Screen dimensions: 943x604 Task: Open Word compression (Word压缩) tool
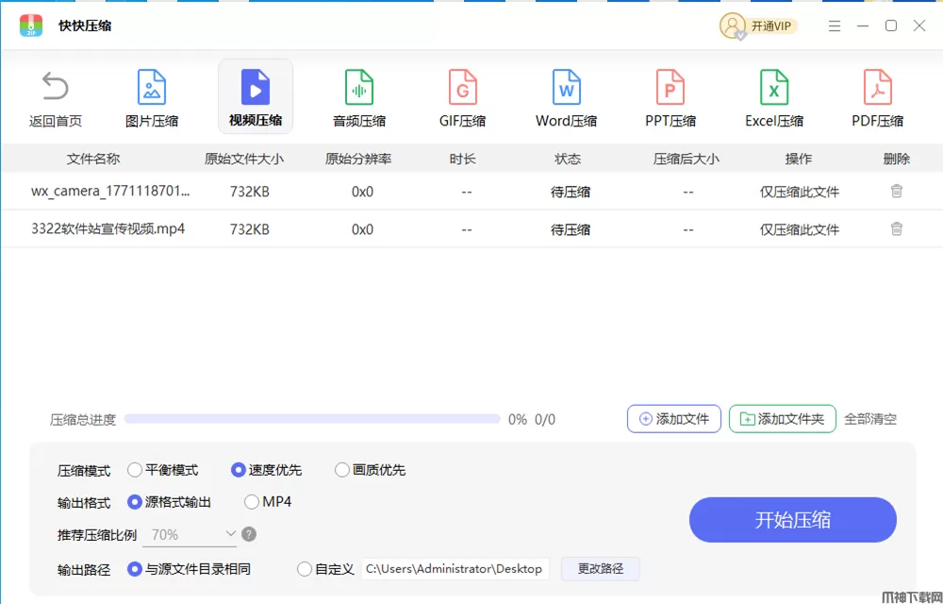566,98
